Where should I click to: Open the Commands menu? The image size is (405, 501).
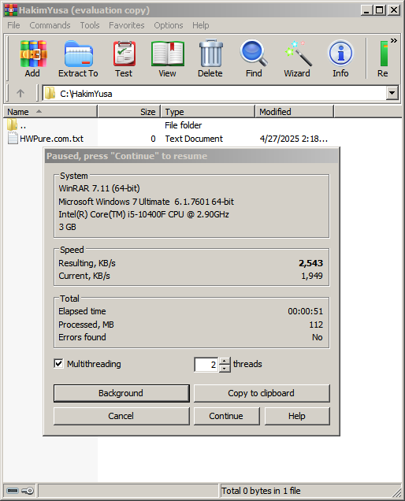[50, 25]
